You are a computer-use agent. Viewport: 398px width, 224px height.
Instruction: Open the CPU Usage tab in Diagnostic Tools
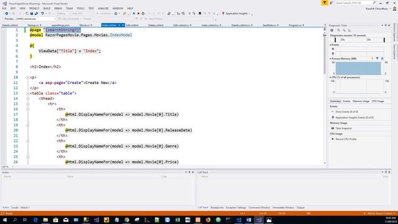pyautogui.click(x=378, y=101)
